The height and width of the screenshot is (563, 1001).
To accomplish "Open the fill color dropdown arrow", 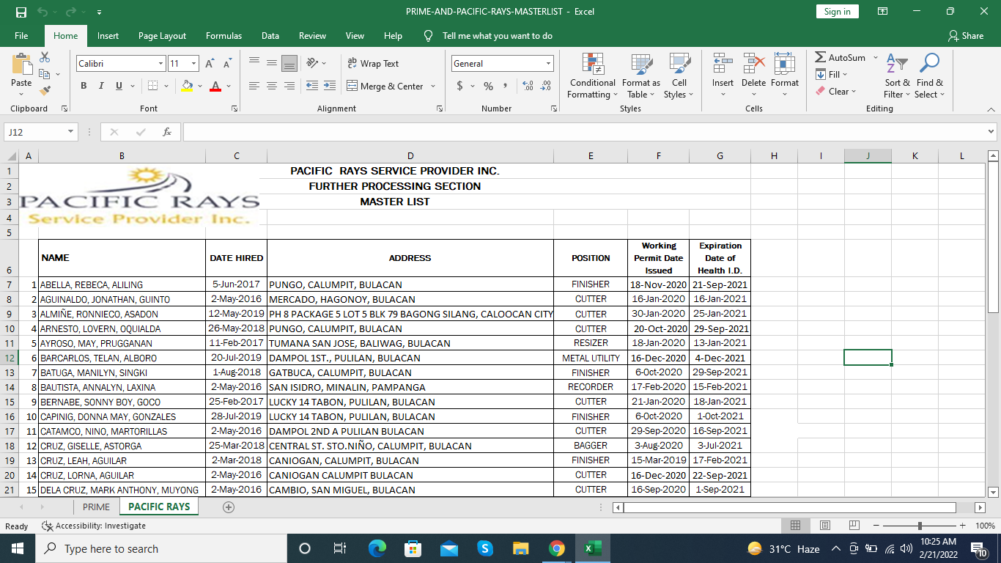I will tap(199, 86).
